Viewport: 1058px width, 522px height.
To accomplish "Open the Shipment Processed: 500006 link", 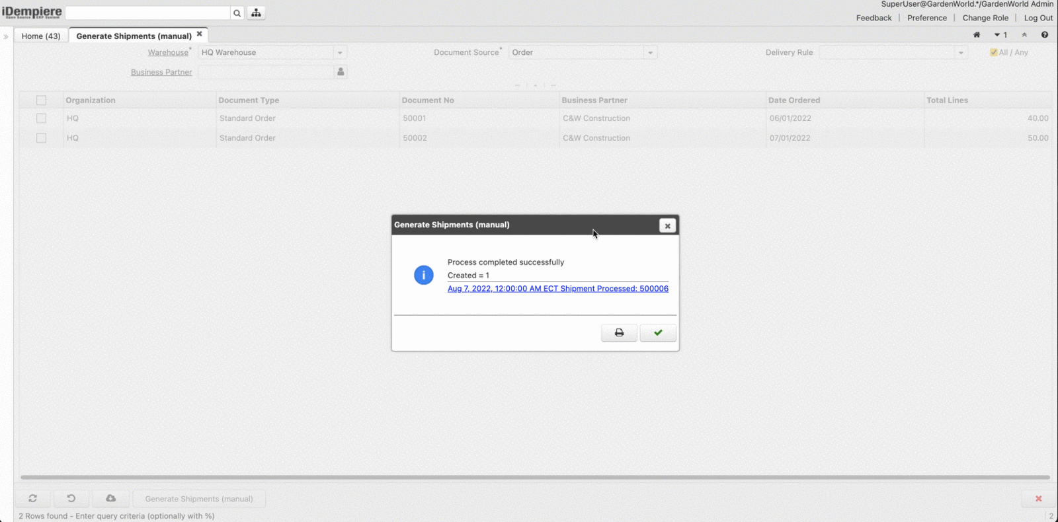I will (x=557, y=289).
